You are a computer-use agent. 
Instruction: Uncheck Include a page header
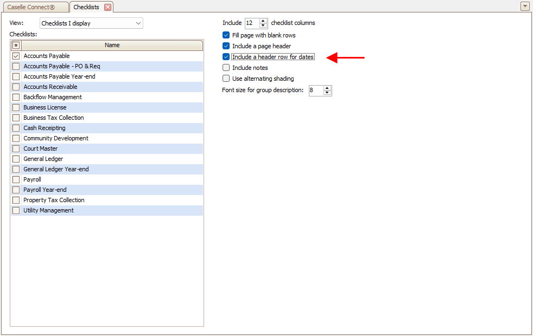pyautogui.click(x=226, y=46)
